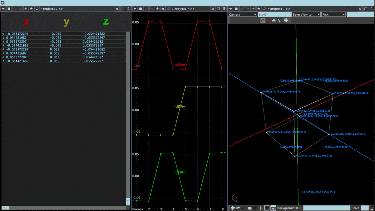Image resolution: width=375 pixels, height=211 pixels.
Task: Toggle the connected-points display icon in the bottom toolbar
Action: coord(243,208)
